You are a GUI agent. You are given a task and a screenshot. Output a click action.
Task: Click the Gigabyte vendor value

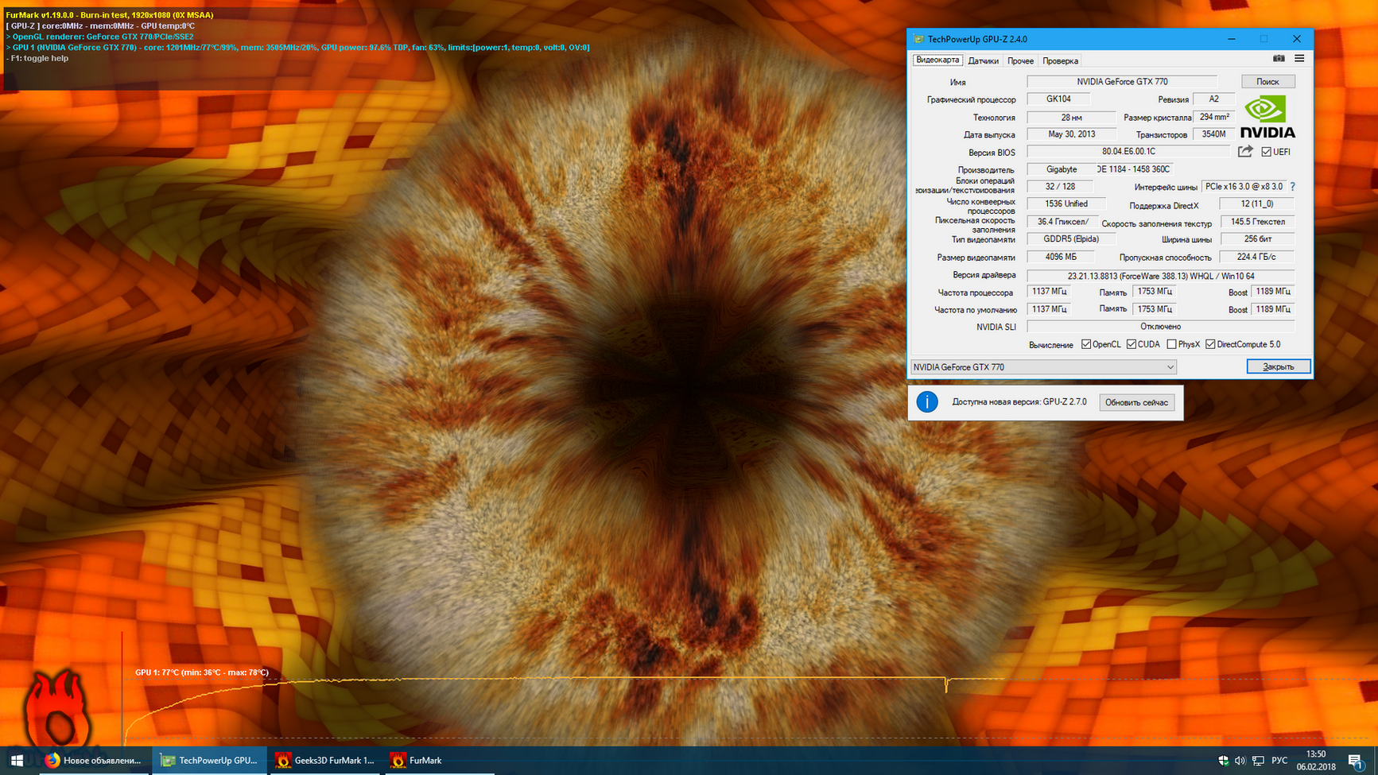(1061, 169)
